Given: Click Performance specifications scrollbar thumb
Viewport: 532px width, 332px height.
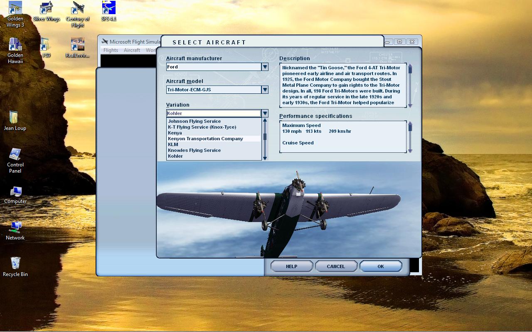Looking at the screenshot, I should (410, 127).
